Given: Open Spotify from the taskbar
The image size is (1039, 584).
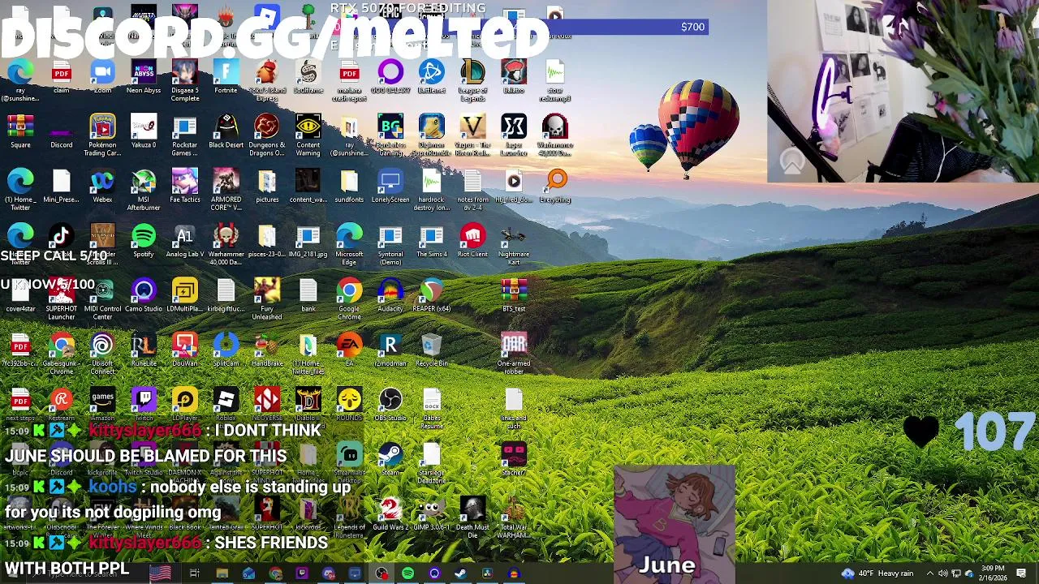Looking at the screenshot, I should pyautogui.click(x=407, y=573).
